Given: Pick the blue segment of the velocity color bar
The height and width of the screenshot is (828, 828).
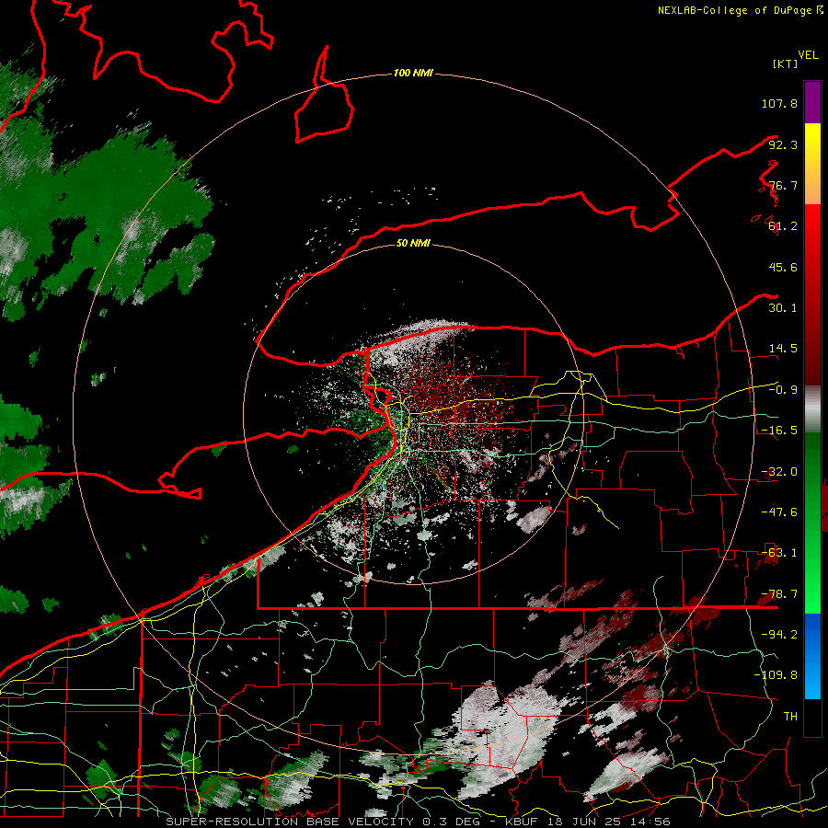Looking at the screenshot, I should [x=812, y=656].
